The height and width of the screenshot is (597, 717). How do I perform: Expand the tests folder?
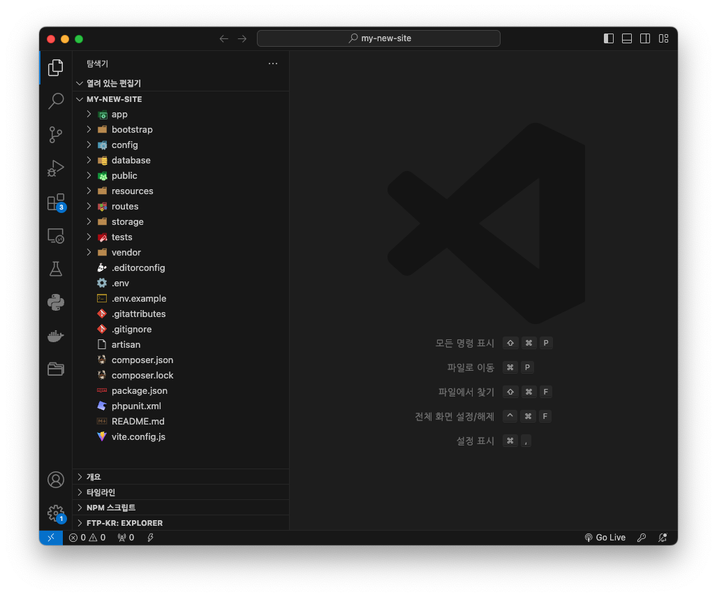[x=182, y=237]
